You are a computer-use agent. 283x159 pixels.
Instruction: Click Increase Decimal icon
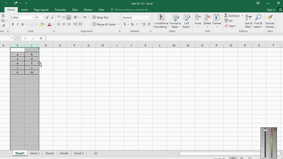[144, 24]
